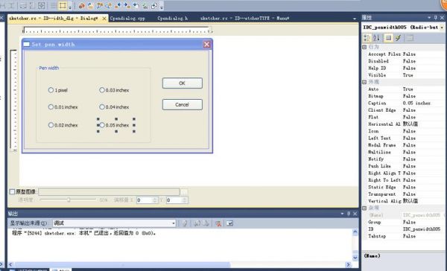Image resolution: width=447 pixels, height=271 pixels.
Task: Switch to the Cpendialog.h tab
Action: (x=173, y=18)
